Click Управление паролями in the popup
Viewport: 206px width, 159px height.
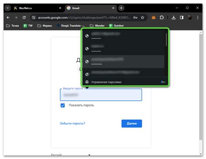pyautogui.click(x=106, y=82)
